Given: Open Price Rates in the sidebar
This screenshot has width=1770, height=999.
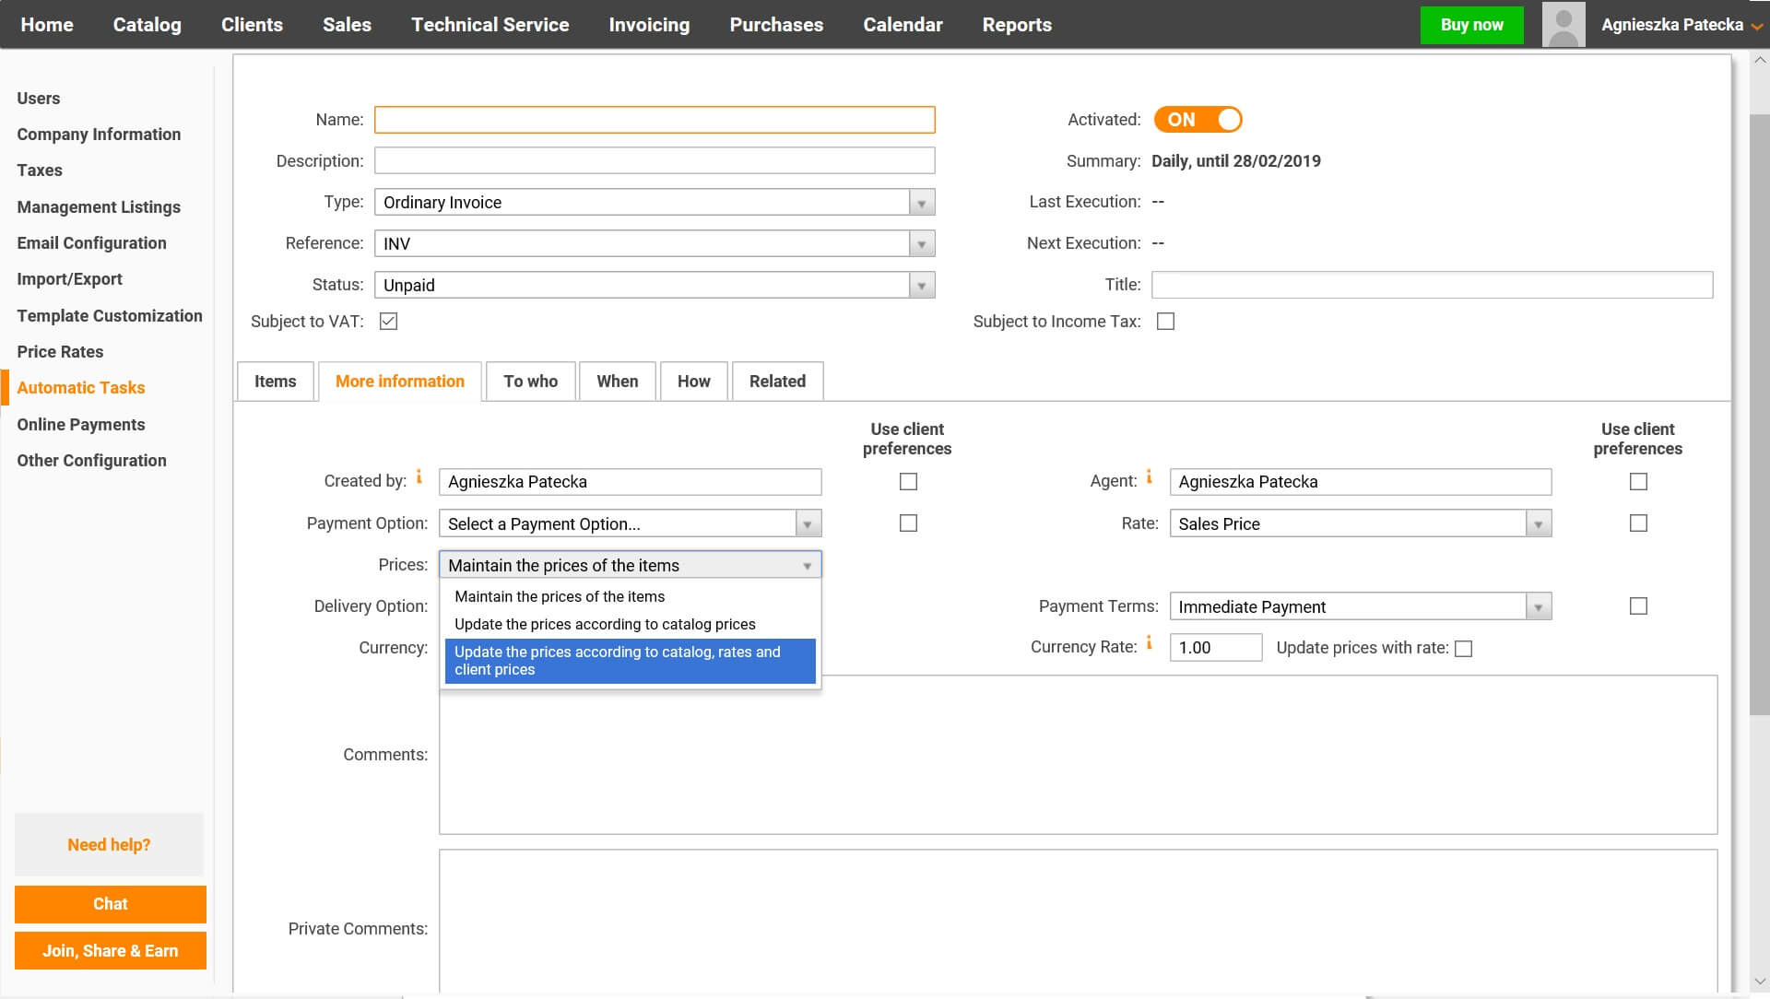Looking at the screenshot, I should [x=60, y=352].
